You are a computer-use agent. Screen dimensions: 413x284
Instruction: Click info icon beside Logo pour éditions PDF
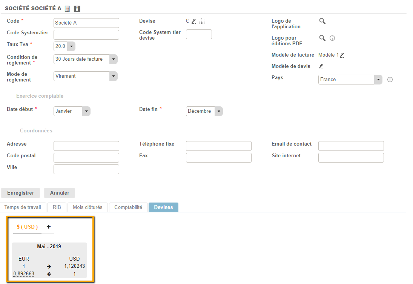332,38
